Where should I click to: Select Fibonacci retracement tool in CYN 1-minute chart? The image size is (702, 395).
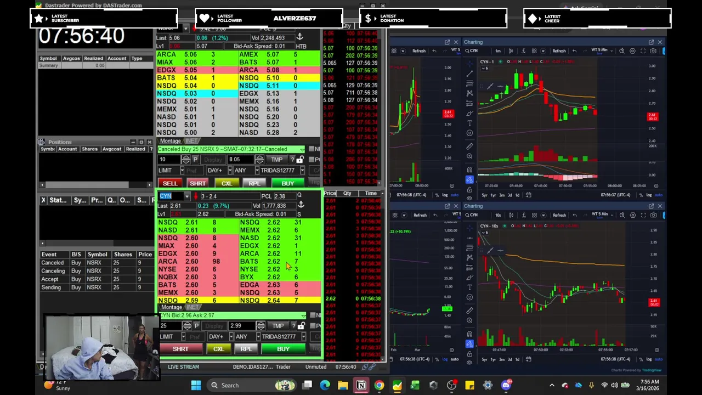tap(469, 83)
